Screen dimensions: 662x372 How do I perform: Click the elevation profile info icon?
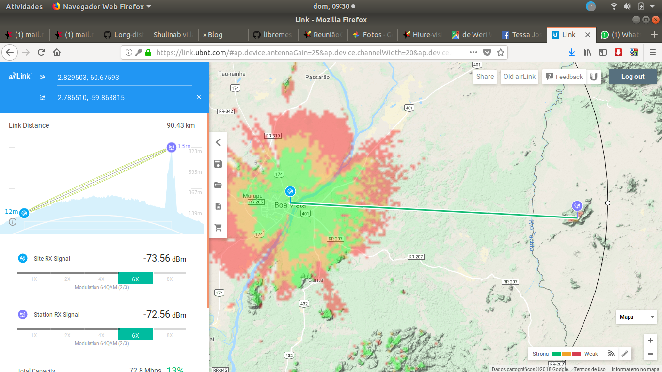13,222
